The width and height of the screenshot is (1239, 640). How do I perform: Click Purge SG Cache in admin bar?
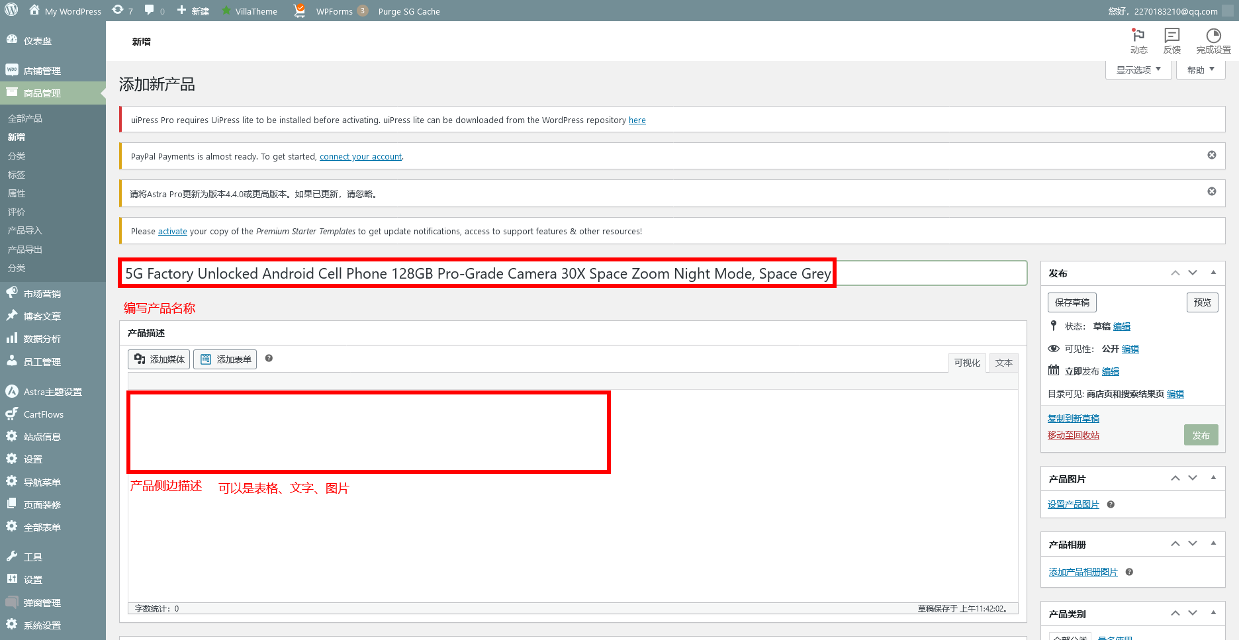[409, 11]
